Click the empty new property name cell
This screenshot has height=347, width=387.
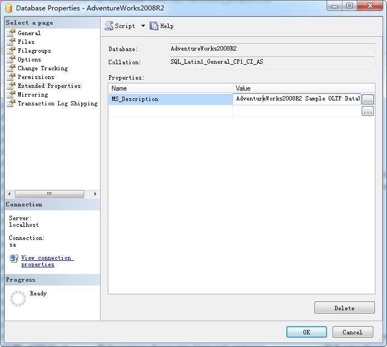point(170,111)
